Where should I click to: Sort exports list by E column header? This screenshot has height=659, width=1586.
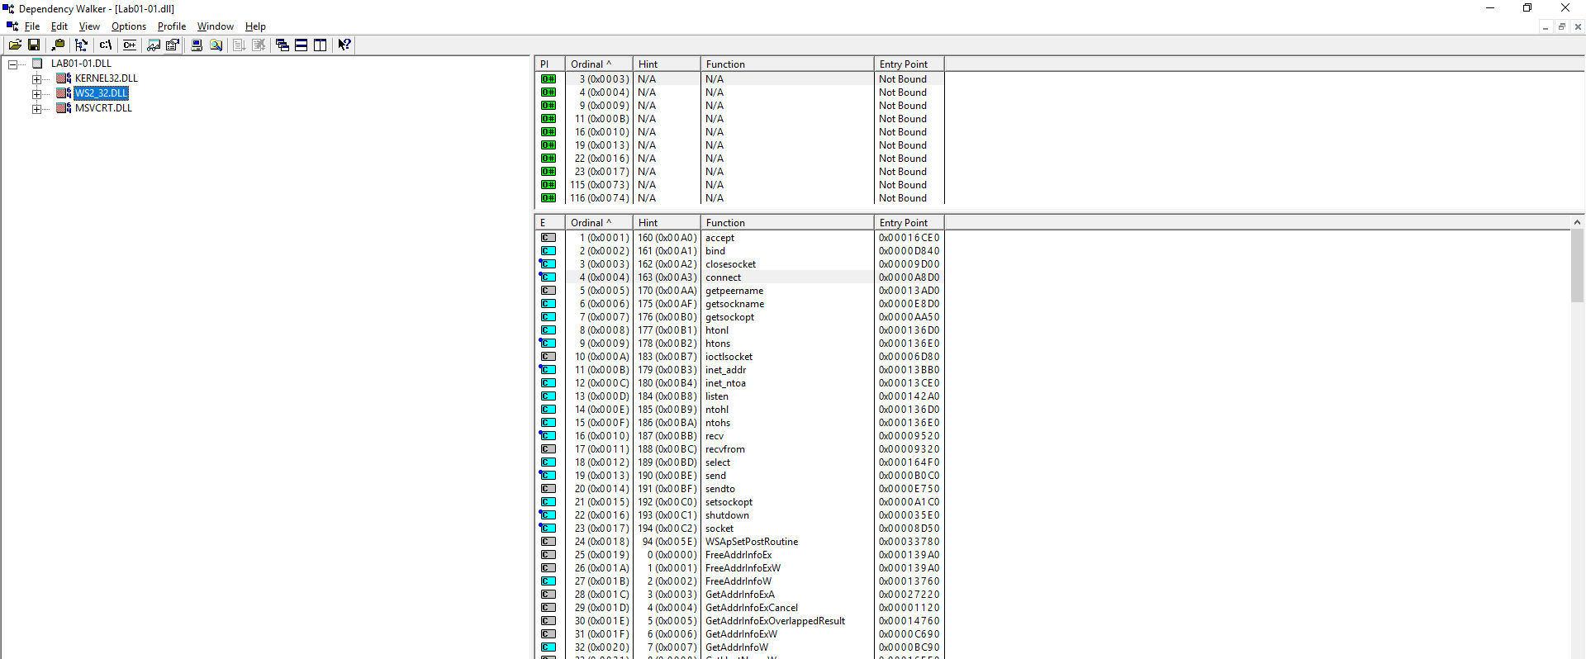549,223
